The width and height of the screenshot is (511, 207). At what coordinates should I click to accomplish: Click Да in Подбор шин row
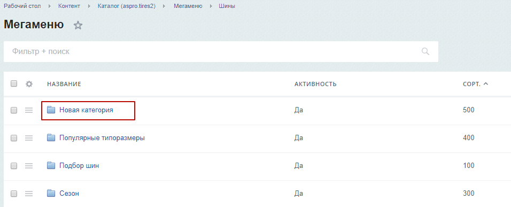[x=299, y=166]
